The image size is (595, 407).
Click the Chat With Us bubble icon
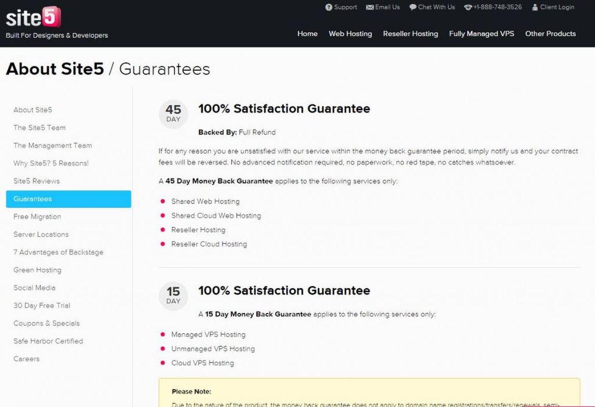pyautogui.click(x=413, y=7)
